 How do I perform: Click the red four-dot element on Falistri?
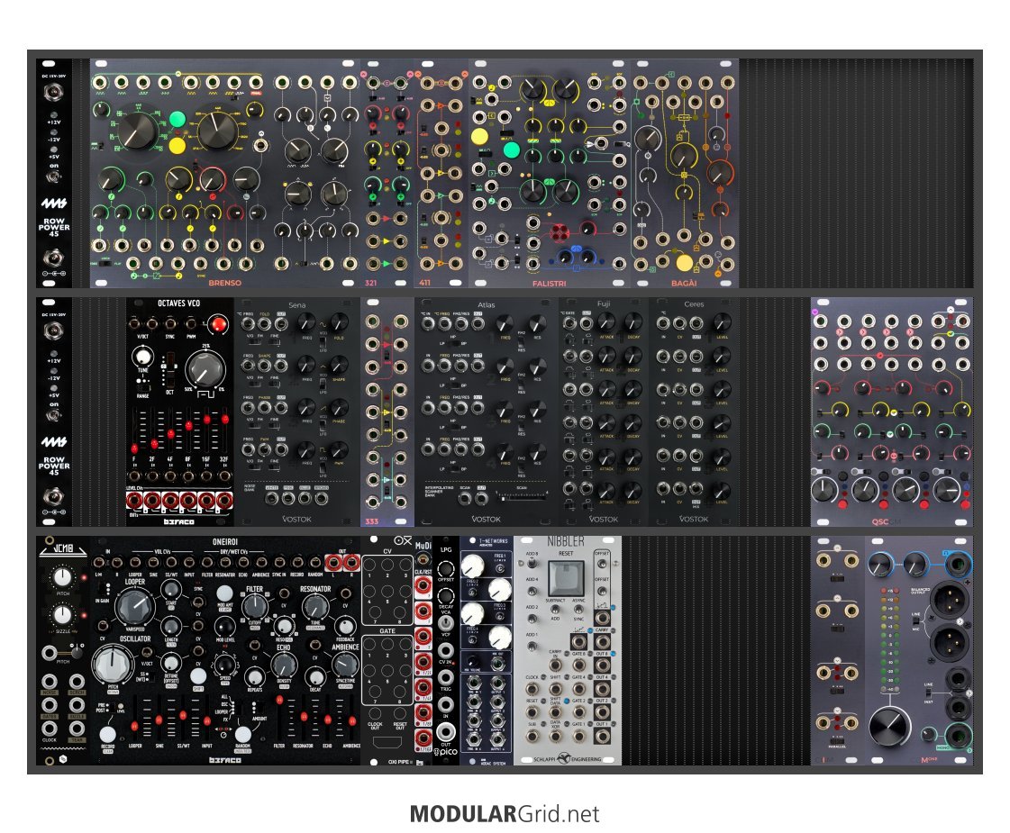pos(560,231)
